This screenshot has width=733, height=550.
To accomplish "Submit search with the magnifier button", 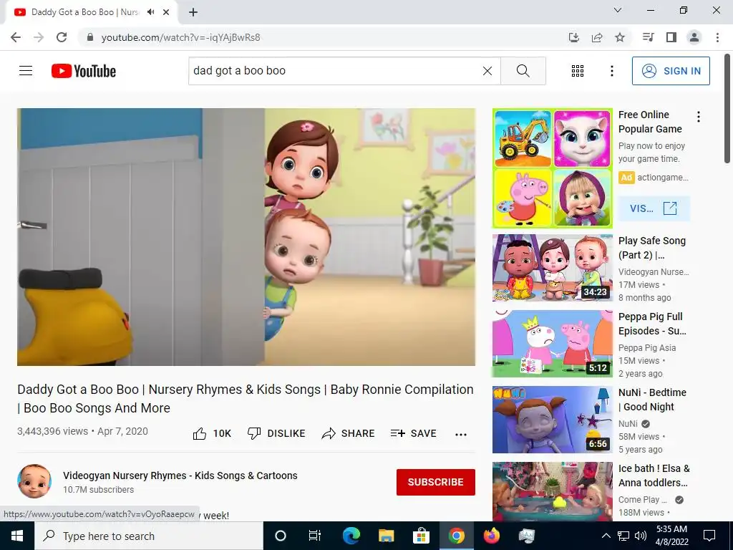I will (523, 71).
